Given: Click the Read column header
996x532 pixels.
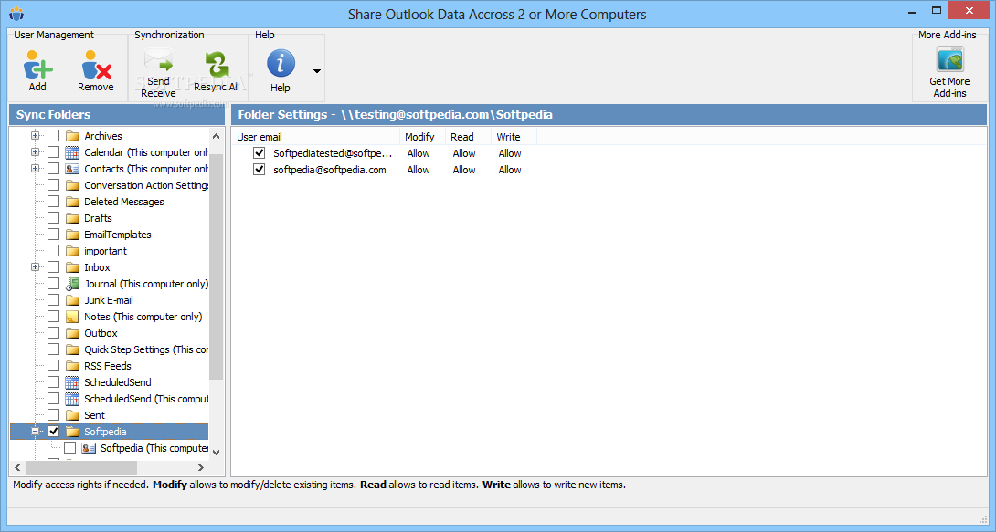Looking at the screenshot, I should pos(468,137).
